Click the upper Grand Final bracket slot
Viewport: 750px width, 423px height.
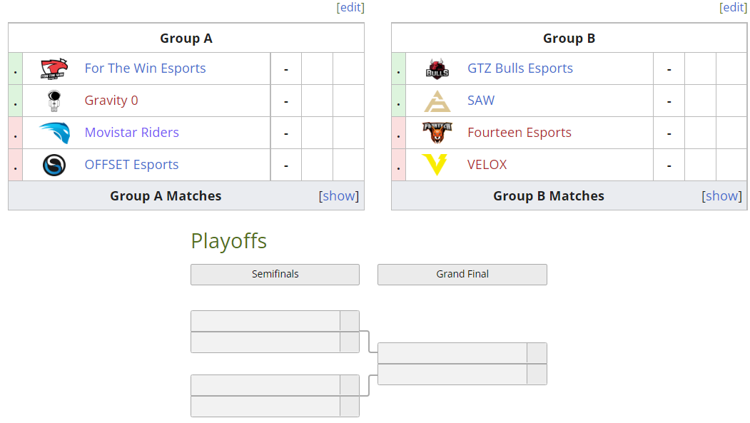click(x=452, y=352)
